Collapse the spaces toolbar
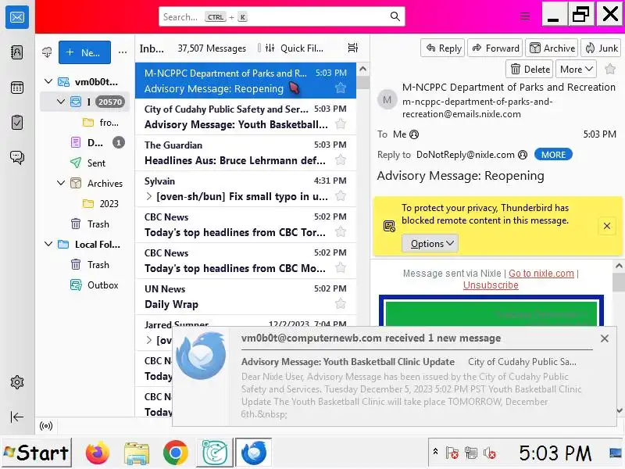Screen dimensions: 625x469 point(17,417)
